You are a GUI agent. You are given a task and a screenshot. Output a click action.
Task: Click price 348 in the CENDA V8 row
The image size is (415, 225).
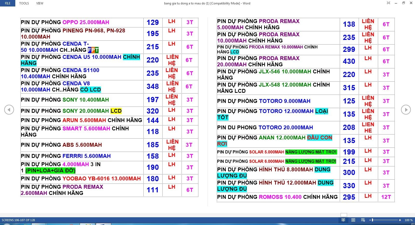tap(153, 86)
